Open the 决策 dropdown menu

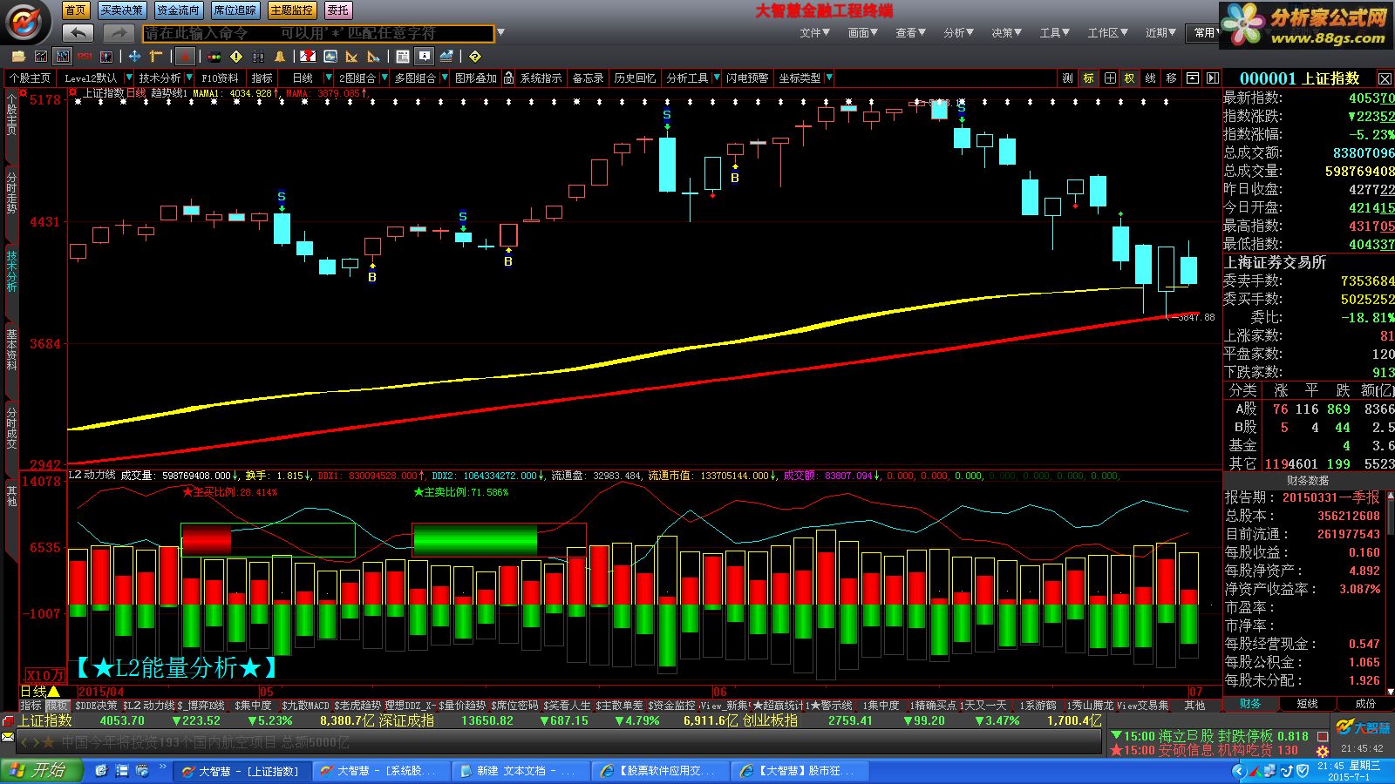[1007, 33]
